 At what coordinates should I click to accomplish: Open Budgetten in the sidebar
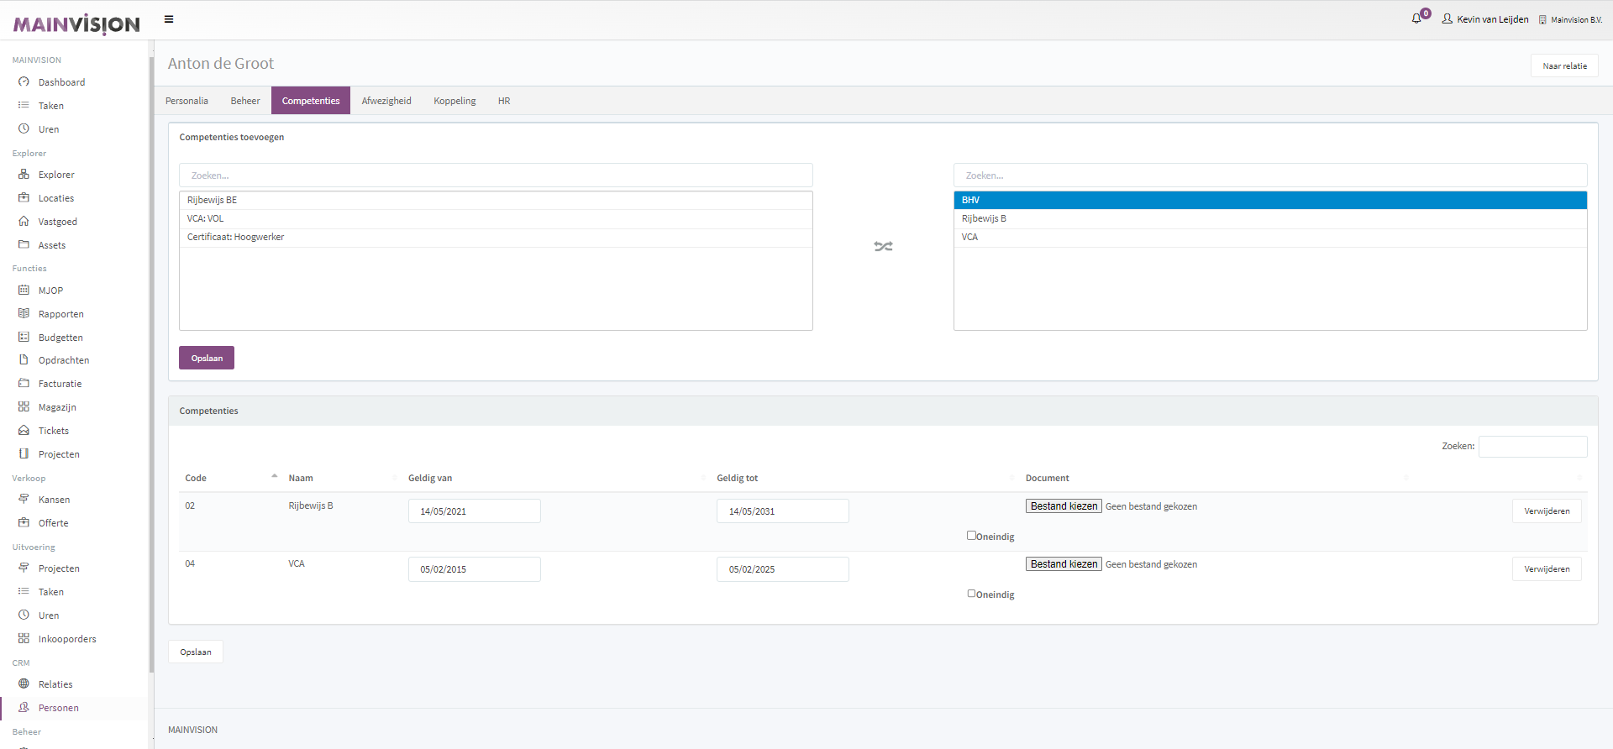[60, 338]
